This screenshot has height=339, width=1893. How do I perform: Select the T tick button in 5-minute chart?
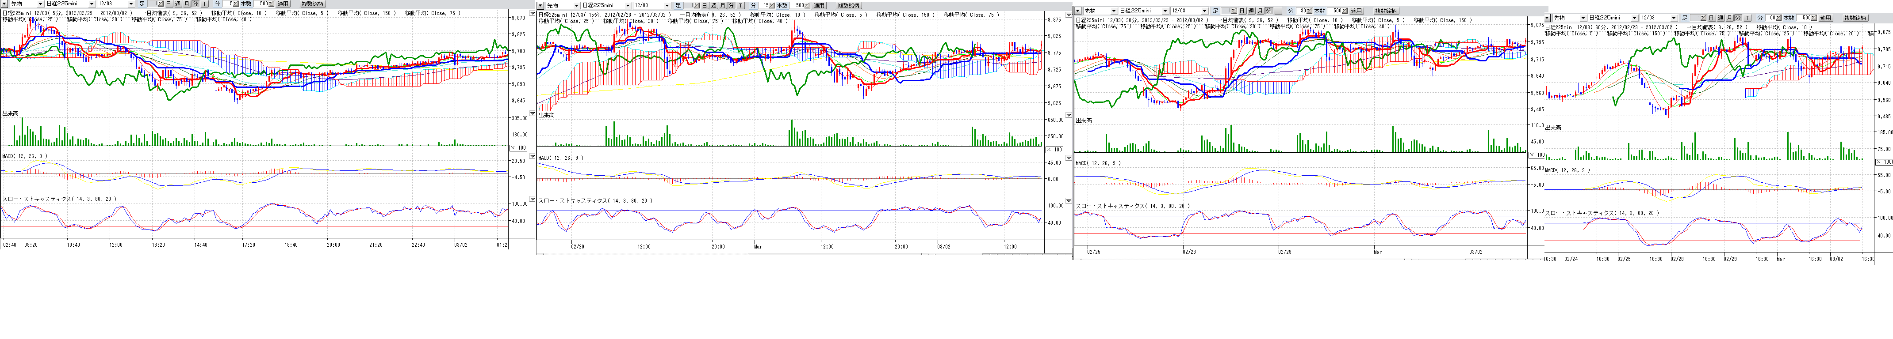tap(204, 4)
